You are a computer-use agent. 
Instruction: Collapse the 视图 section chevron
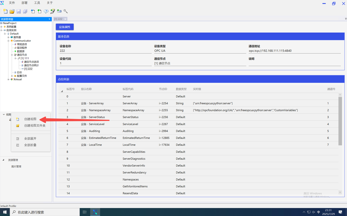4,115
